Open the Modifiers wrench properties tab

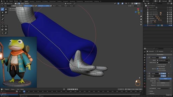tap(145, 71)
